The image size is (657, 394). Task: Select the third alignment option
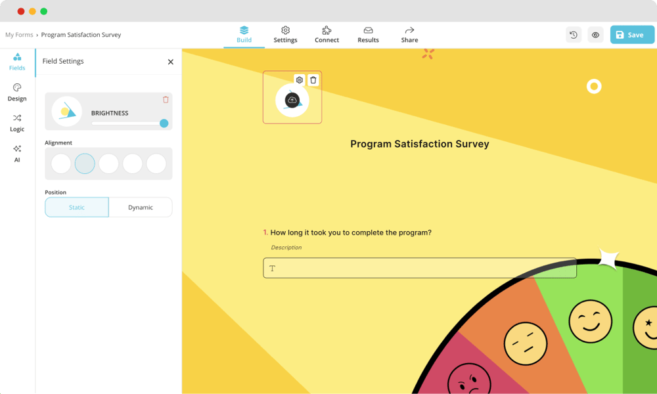(x=108, y=164)
